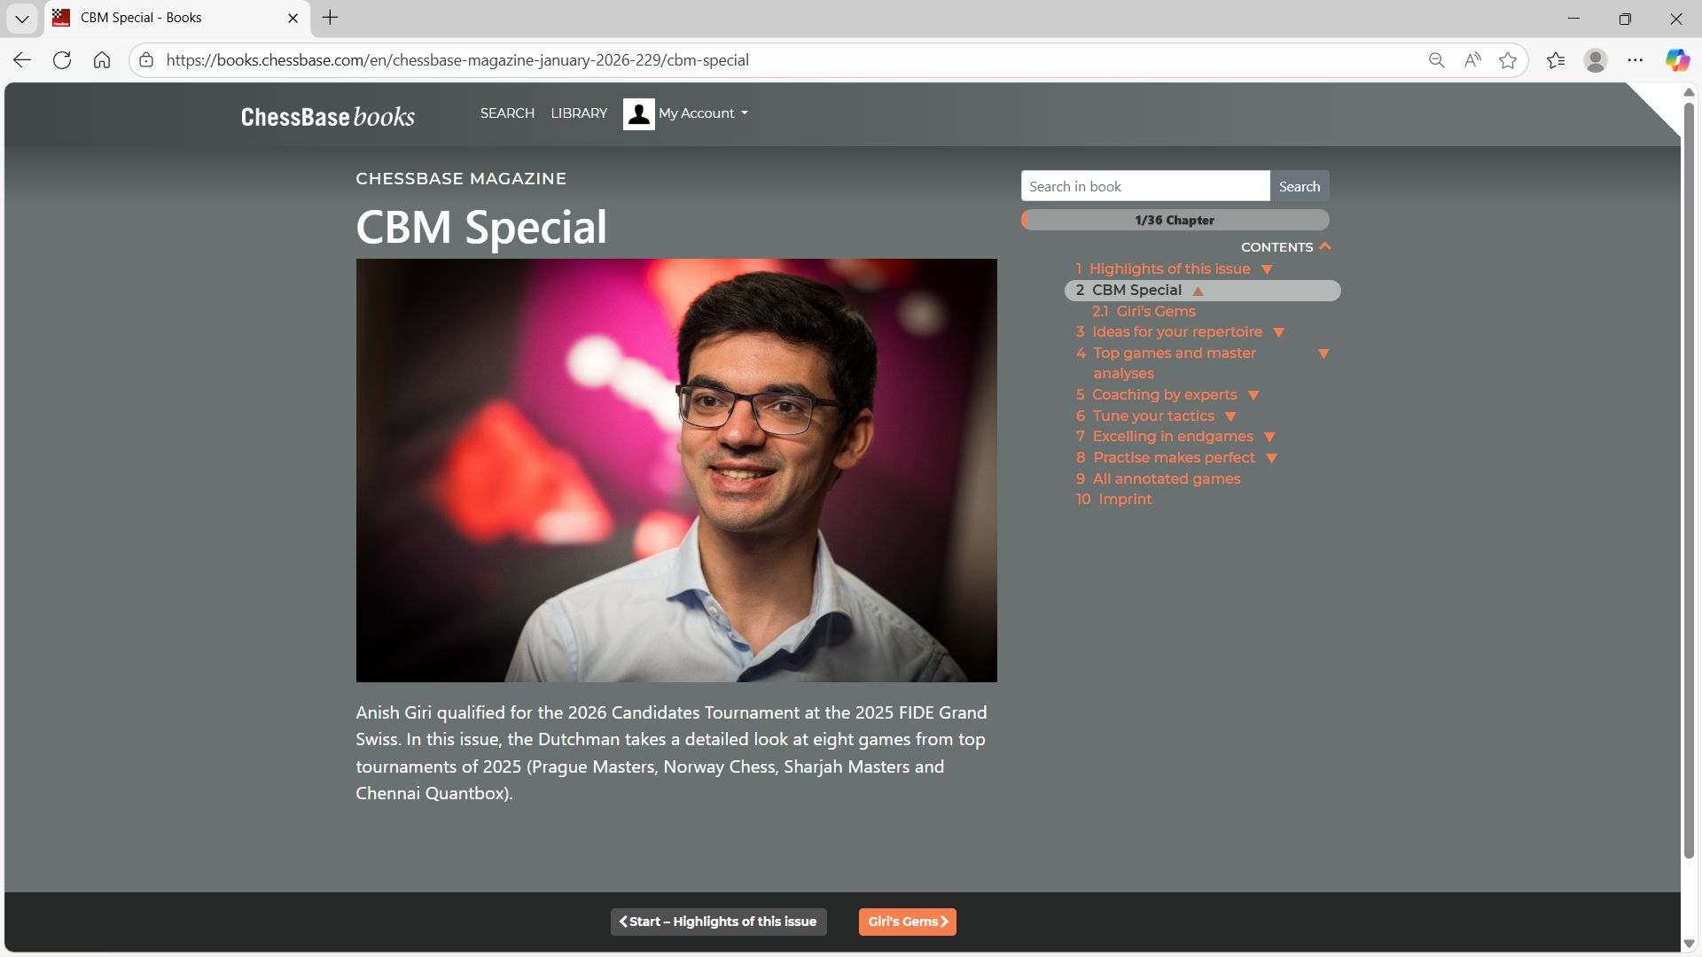Click the browser back arrow icon
1702x957 pixels.
point(22,60)
